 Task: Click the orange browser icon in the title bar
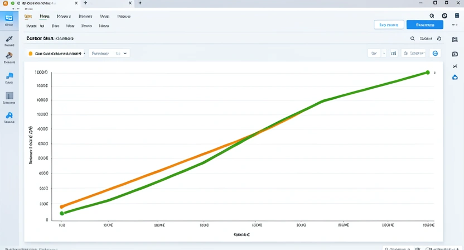6,3
